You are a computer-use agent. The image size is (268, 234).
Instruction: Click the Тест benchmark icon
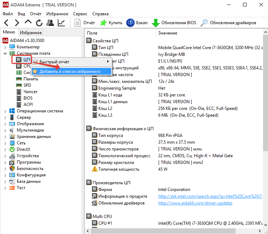(x=12, y=188)
